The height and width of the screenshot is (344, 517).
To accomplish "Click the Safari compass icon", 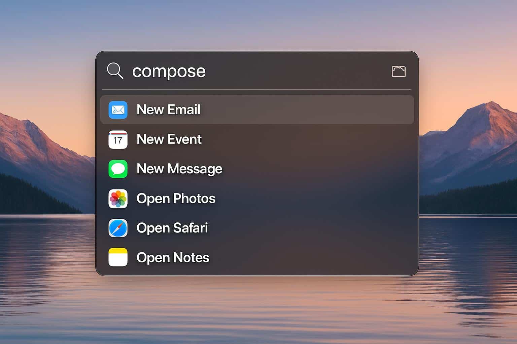I will click(x=118, y=228).
